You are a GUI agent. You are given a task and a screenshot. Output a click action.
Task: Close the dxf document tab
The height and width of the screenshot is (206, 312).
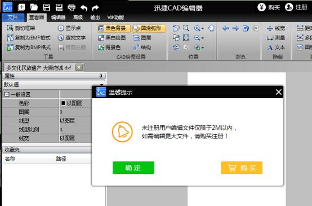pos(79,67)
